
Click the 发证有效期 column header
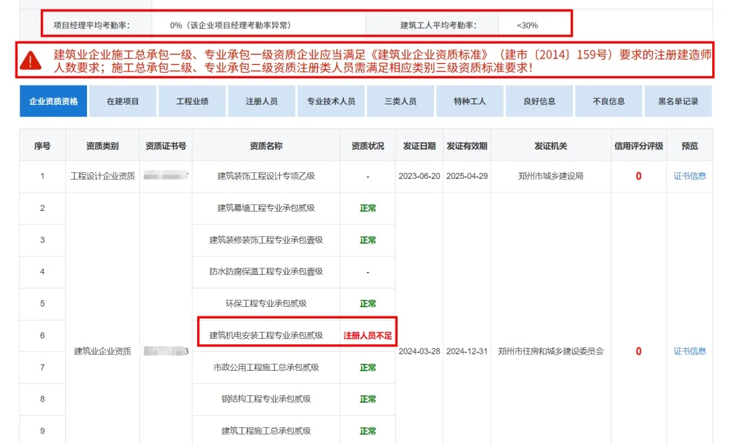(x=467, y=146)
